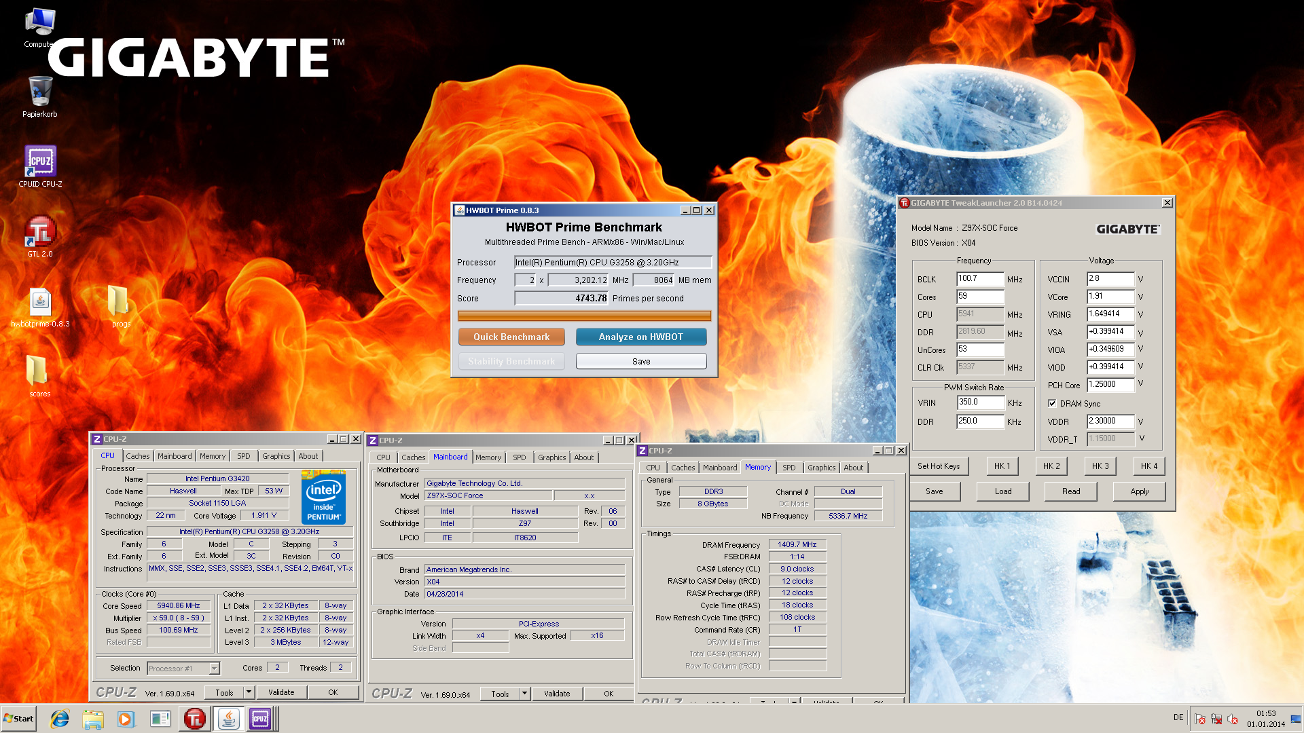Viewport: 1304px width, 733px height.
Task: Click the UnCores input field
Action: (x=980, y=350)
